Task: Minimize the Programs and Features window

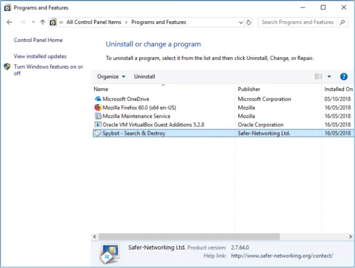Action: coord(303,7)
